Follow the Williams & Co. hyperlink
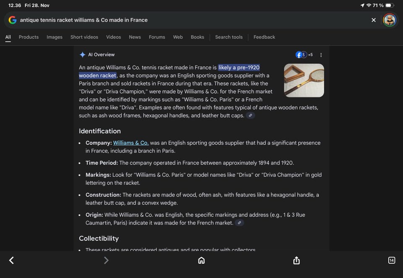 point(131,143)
